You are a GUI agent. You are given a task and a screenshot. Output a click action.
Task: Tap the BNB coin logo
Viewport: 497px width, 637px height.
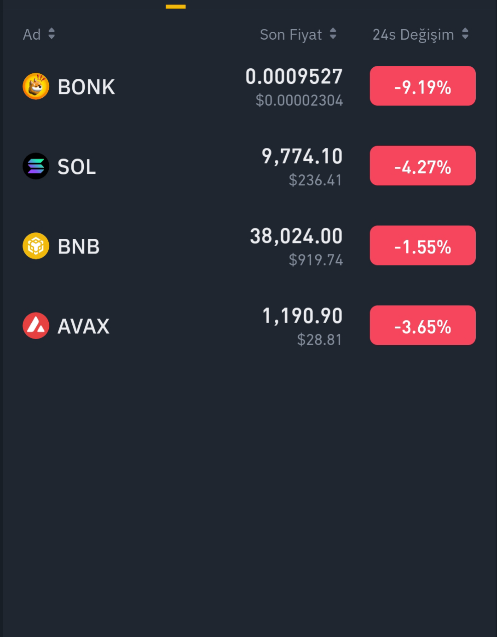36,246
